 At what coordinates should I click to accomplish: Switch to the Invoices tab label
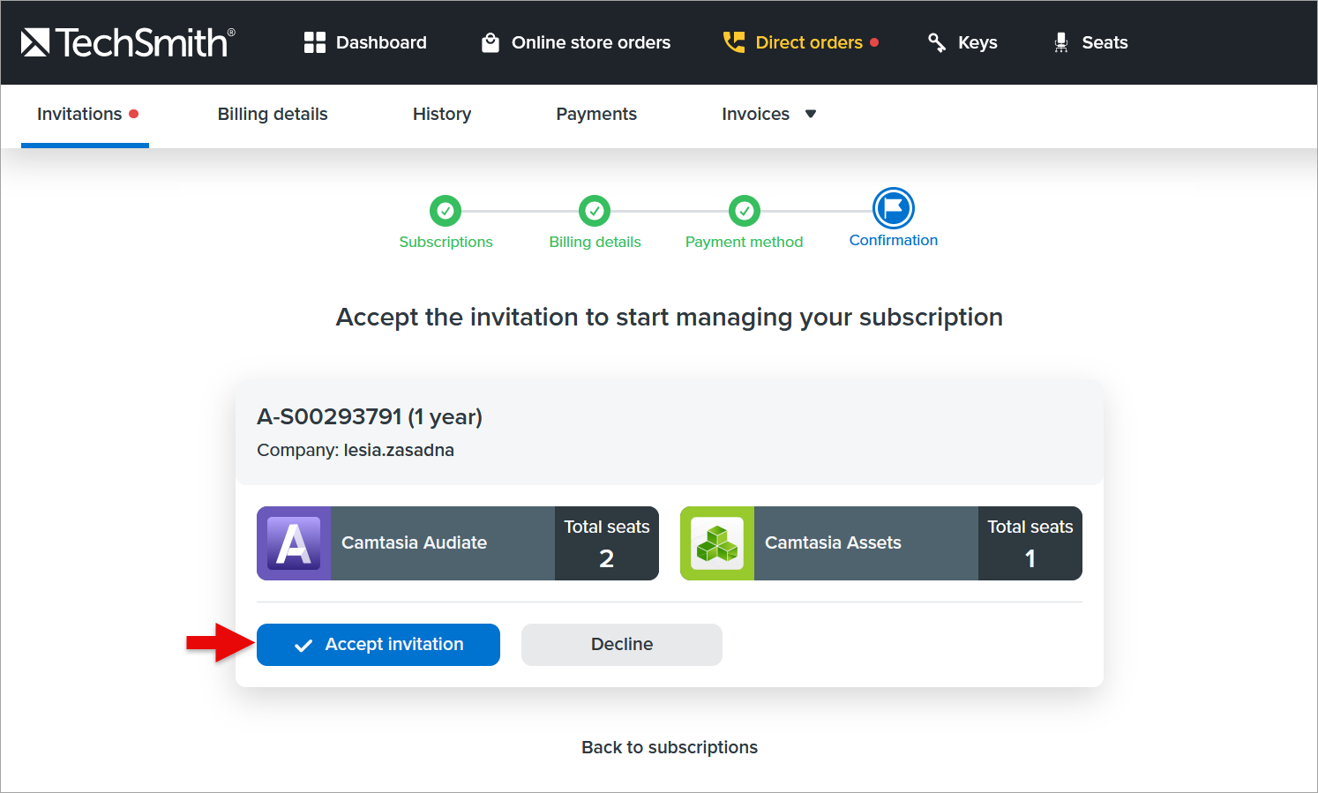pyautogui.click(x=755, y=114)
